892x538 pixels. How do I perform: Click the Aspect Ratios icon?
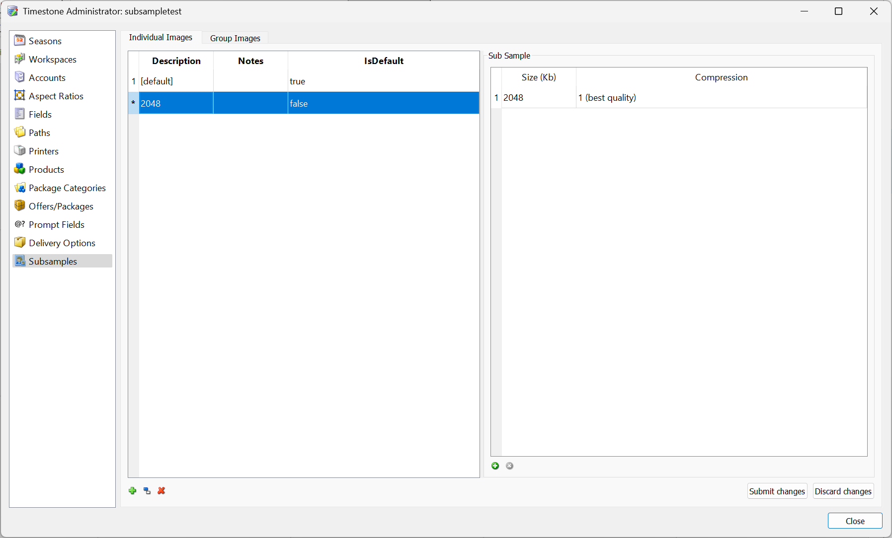(20, 95)
